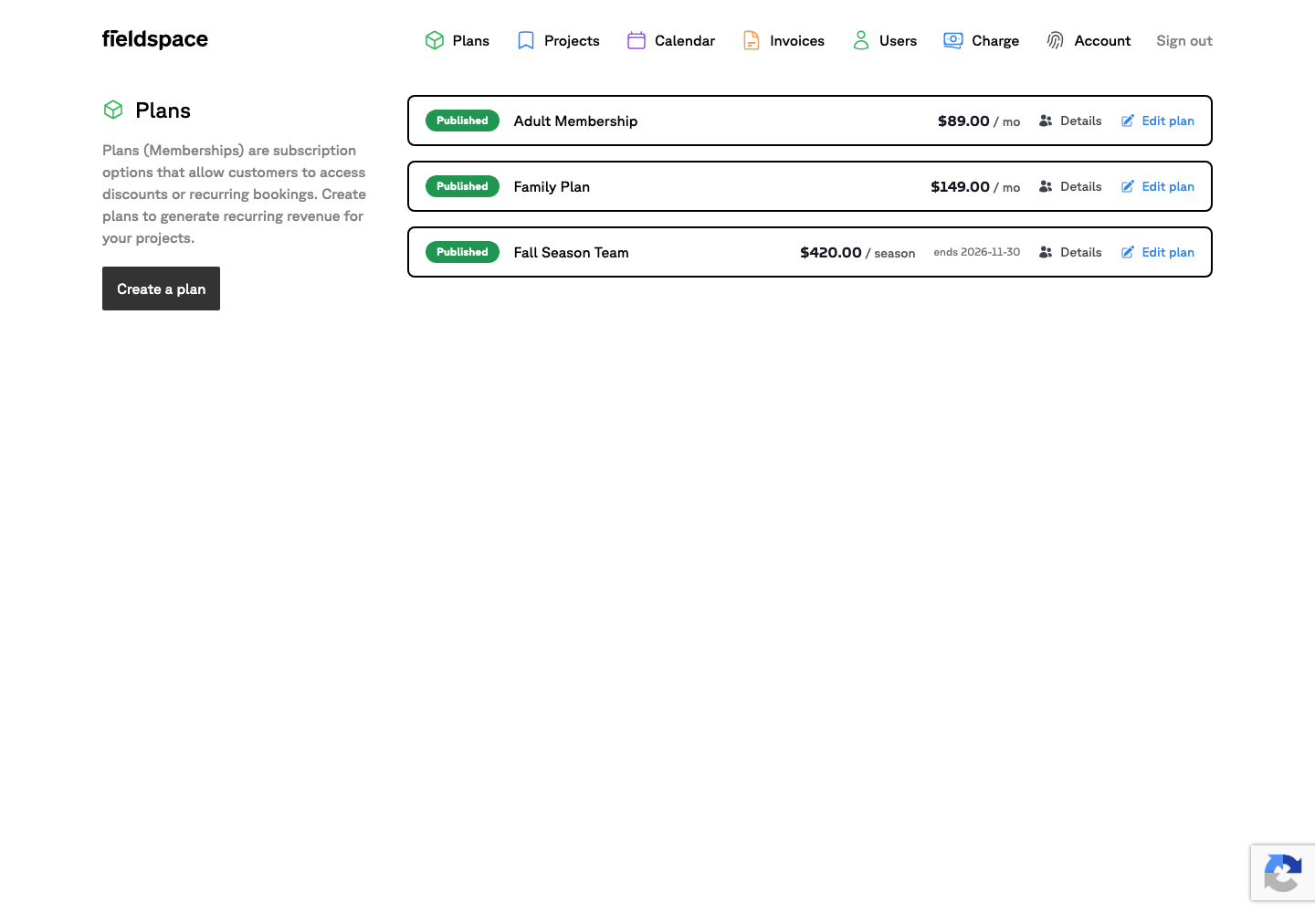The width and height of the screenshot is (1315, 913).
Task: Go to the Projects page
Action: [x=558, y=40]
